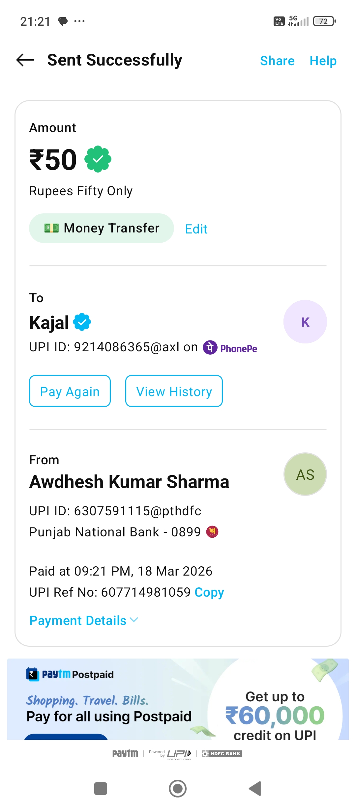Edit the Money Transfer tag
Image resolution: width=356 pixels, height=810 pixels.
click(x=196, y=229)
